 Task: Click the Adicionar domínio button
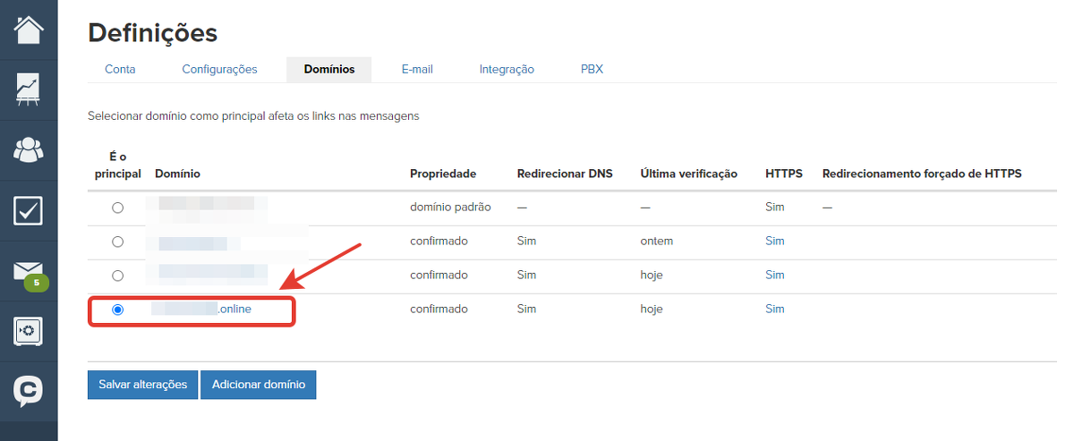[x=258, y=385]
